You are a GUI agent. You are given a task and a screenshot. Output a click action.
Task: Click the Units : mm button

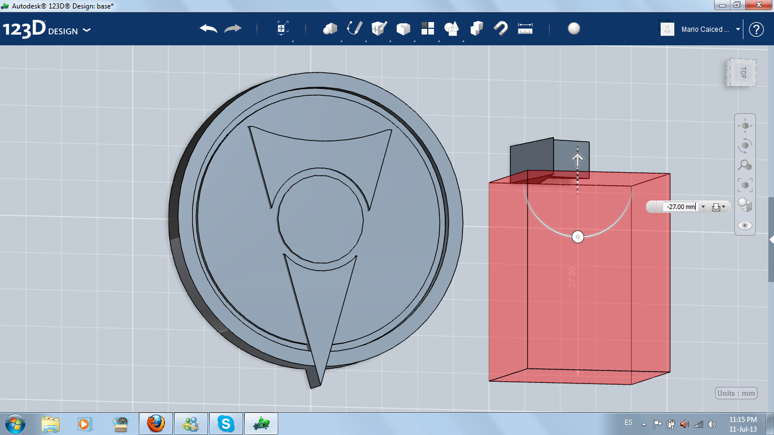pos(737,393)
